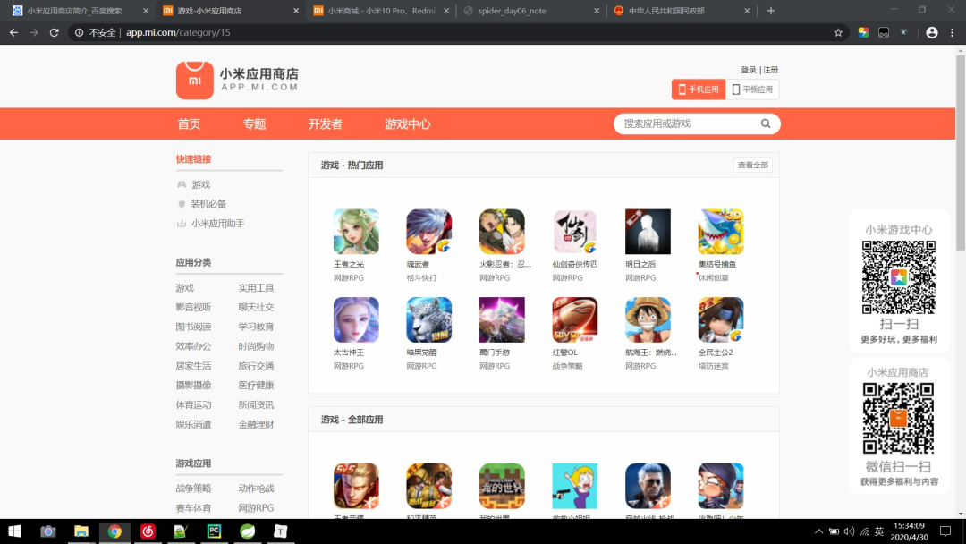
Task: Focus the 搜索应用或游戏 search field
Action: (687, 123)
